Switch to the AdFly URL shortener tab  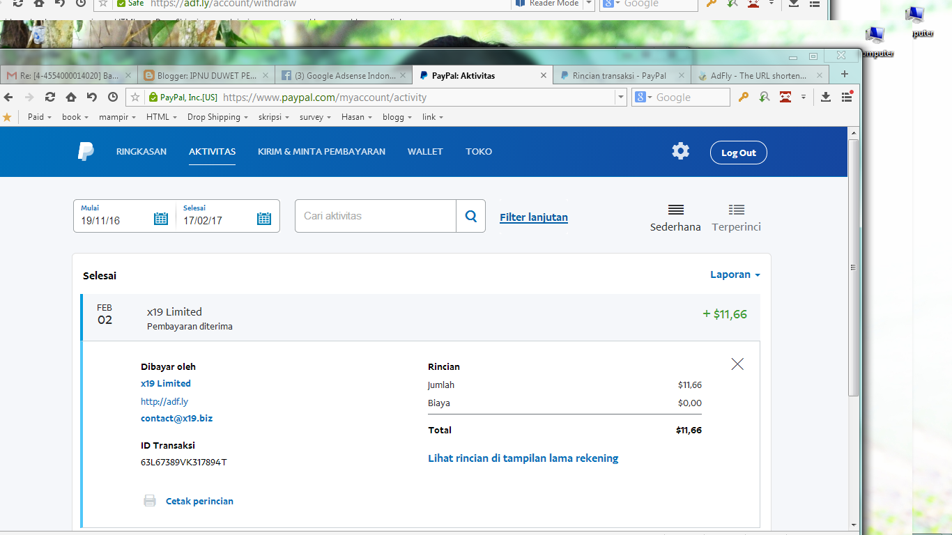click(759, 75)
